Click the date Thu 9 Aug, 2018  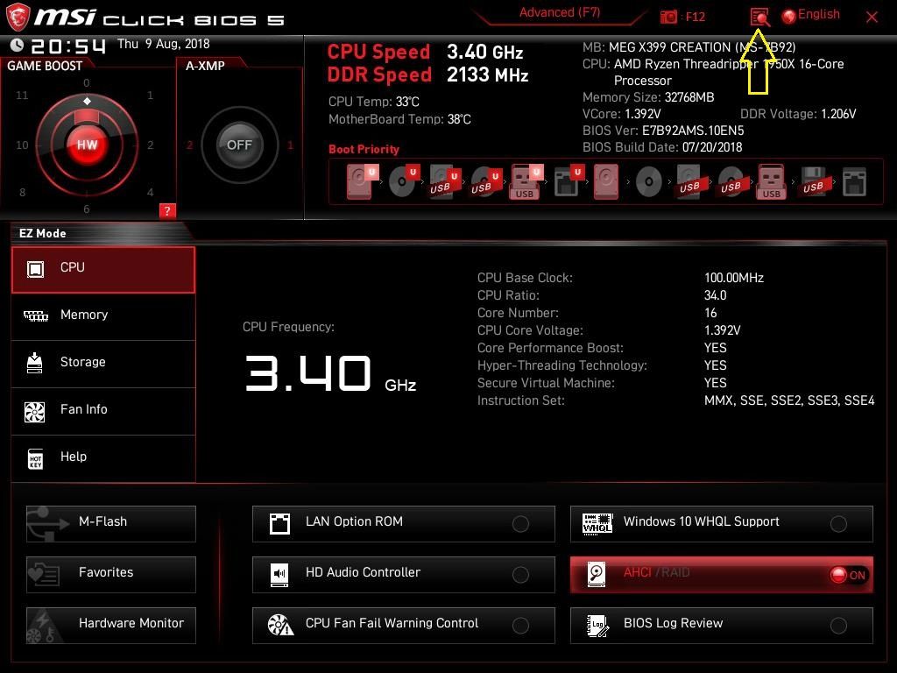[x=163, y=44]
